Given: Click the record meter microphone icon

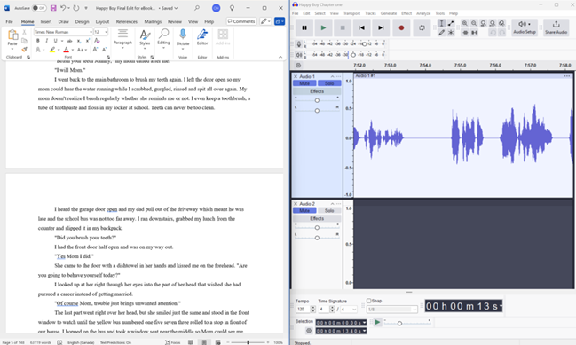Looking at the screenshot, I should coord(299,44).
